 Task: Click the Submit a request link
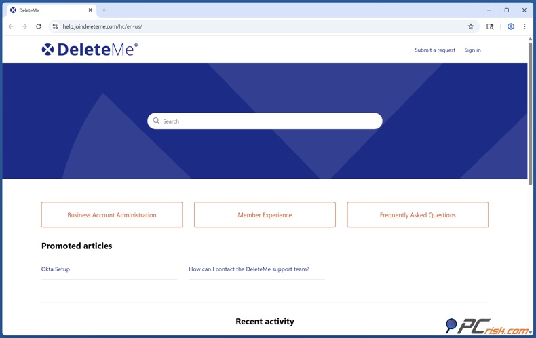[x=434, y=50]
